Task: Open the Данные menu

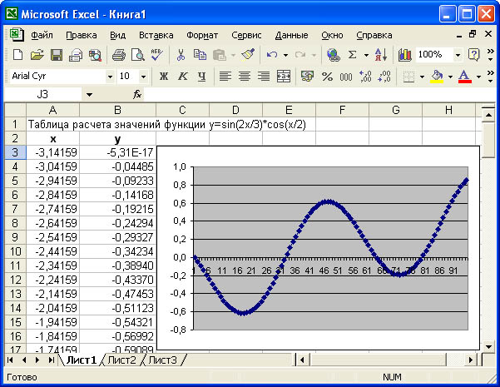Action: click(291, 35)
